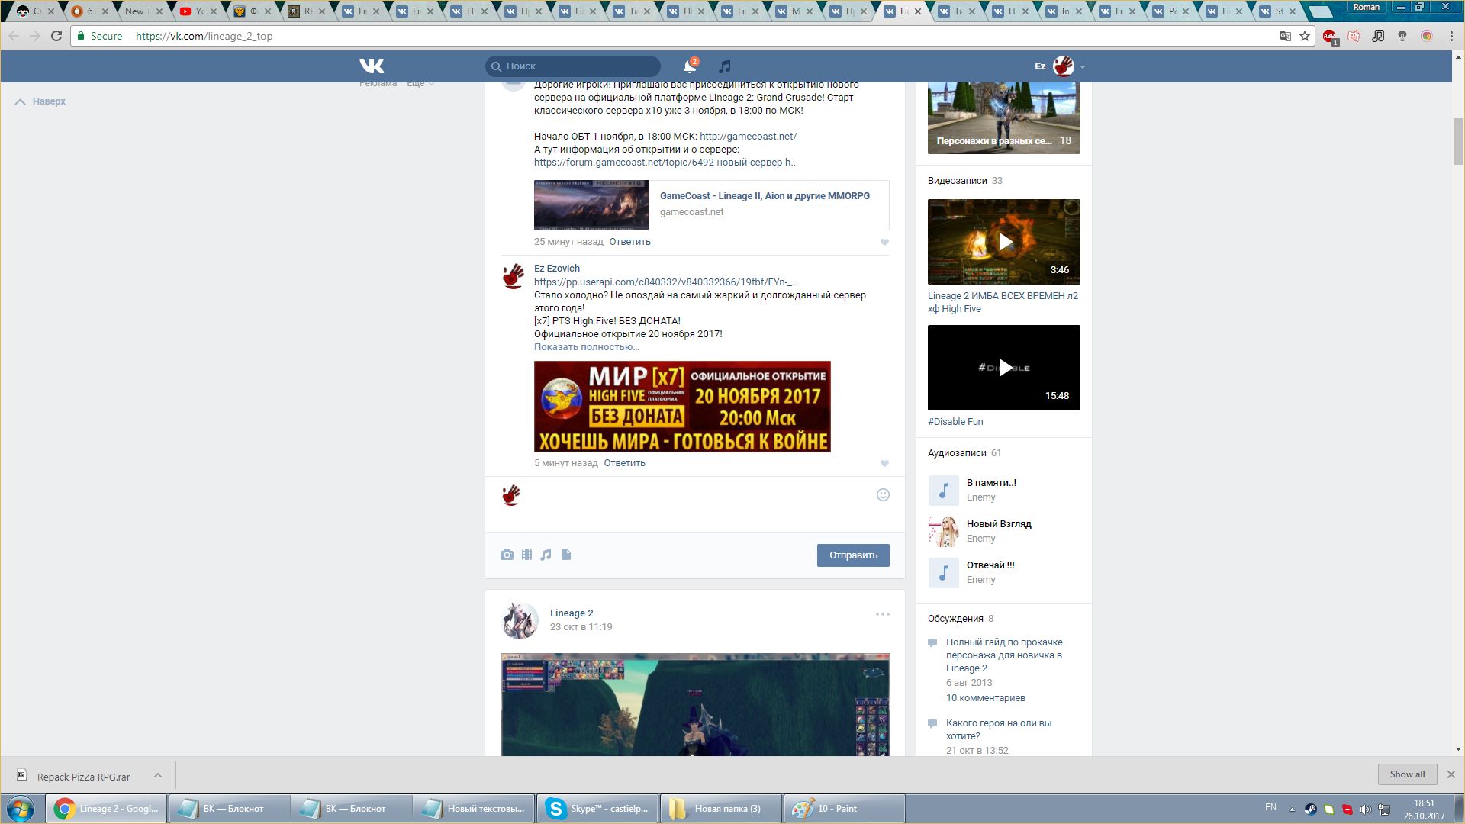Bookmark this page with the star icon
Viewport: 1465px width, 824px height.
pyautogui.click(x=1305, y=36)
